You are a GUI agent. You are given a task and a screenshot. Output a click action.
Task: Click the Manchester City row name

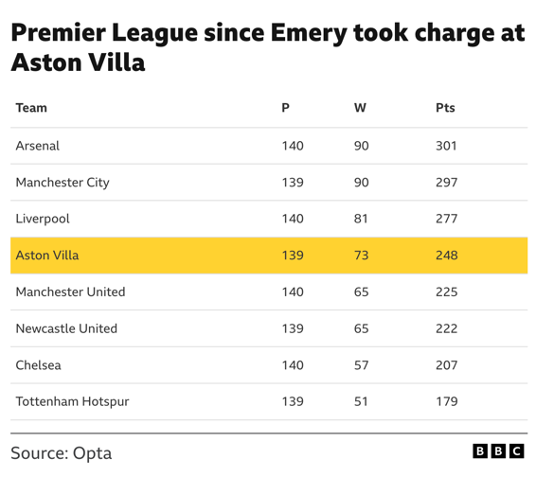(63, 183)
